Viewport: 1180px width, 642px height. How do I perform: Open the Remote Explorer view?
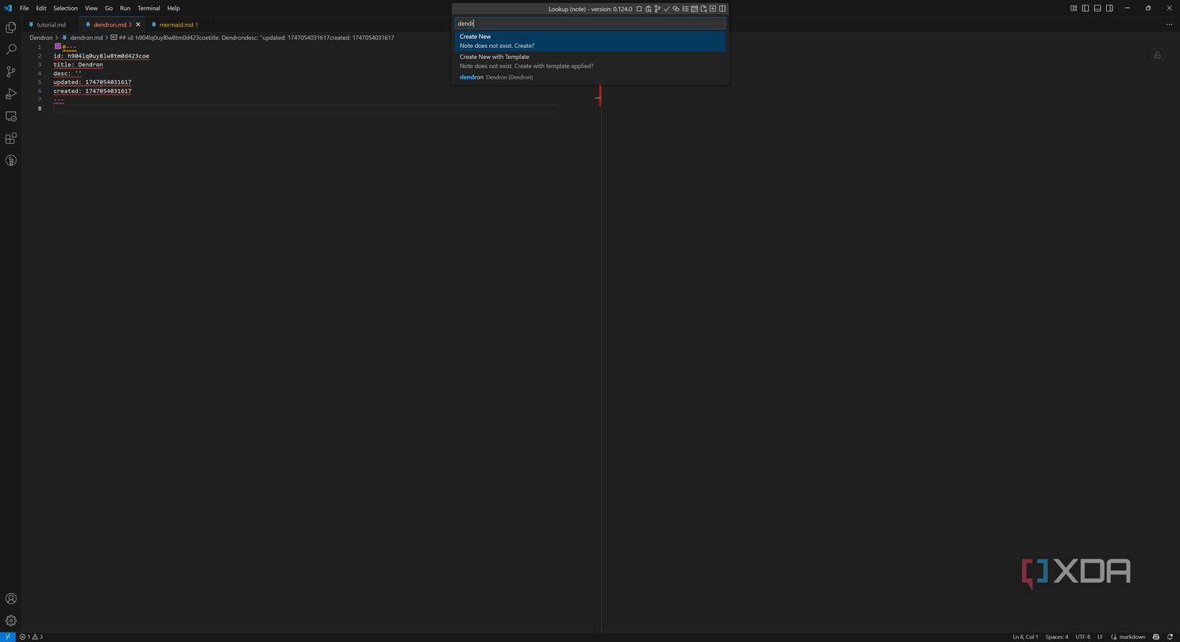pyautogui.click(x=11, y=116)
